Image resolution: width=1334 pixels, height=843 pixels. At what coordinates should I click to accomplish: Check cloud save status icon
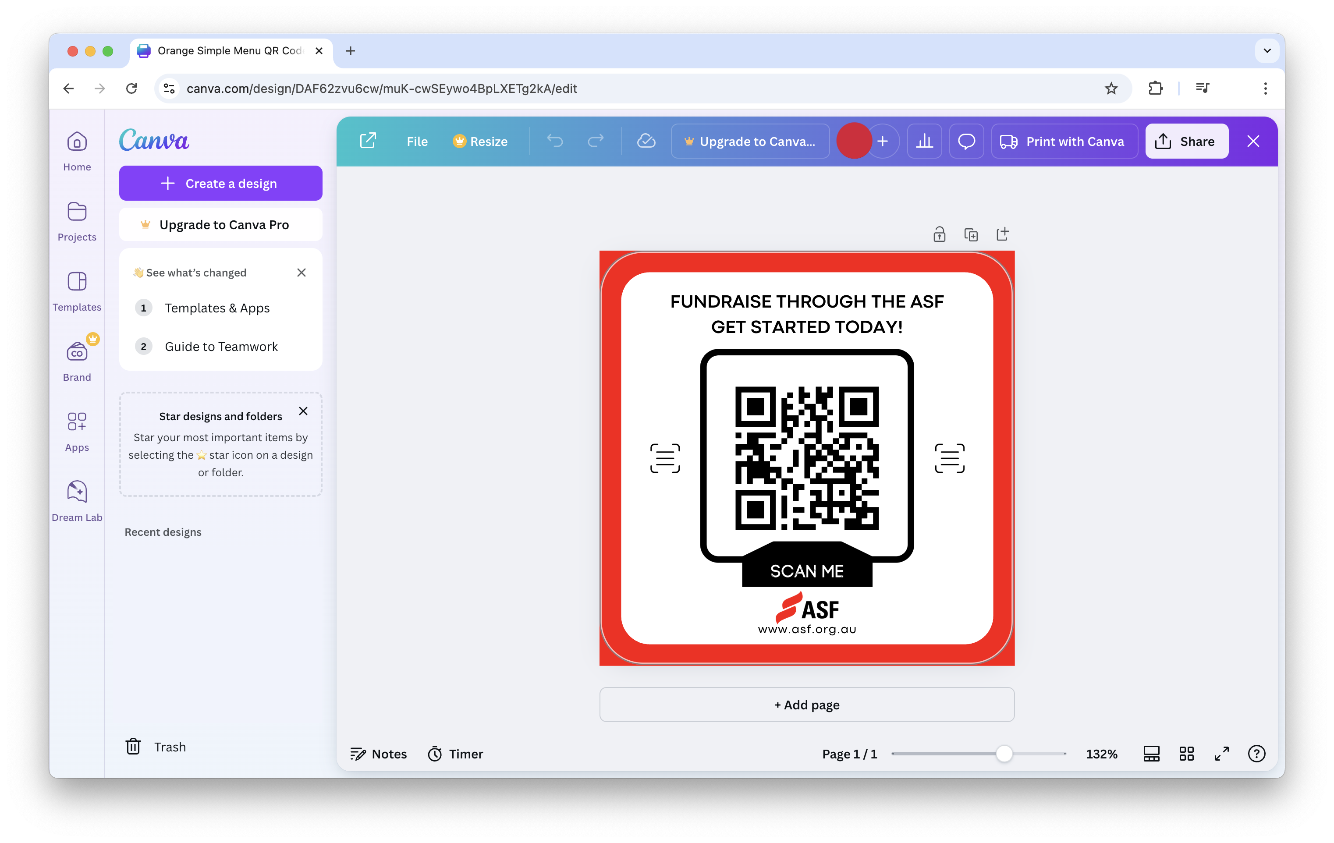point(646,141)
